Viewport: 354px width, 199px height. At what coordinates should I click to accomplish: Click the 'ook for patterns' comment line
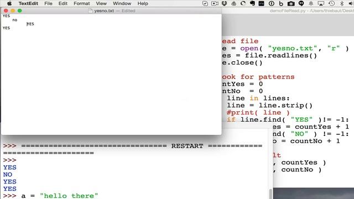(x=258, y=77)
